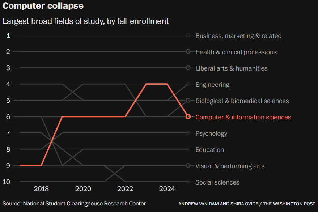
Task: Click the Visual & performing arts endpoint circle
Action: [x=188, y=165]
